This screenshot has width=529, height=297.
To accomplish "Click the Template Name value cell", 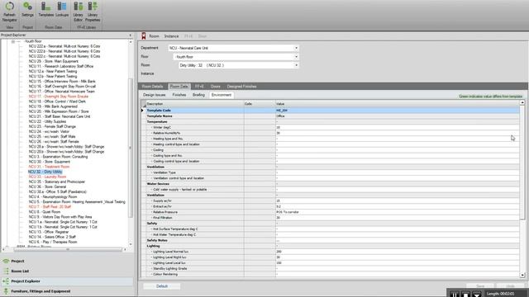I will (x=398, y=116).
